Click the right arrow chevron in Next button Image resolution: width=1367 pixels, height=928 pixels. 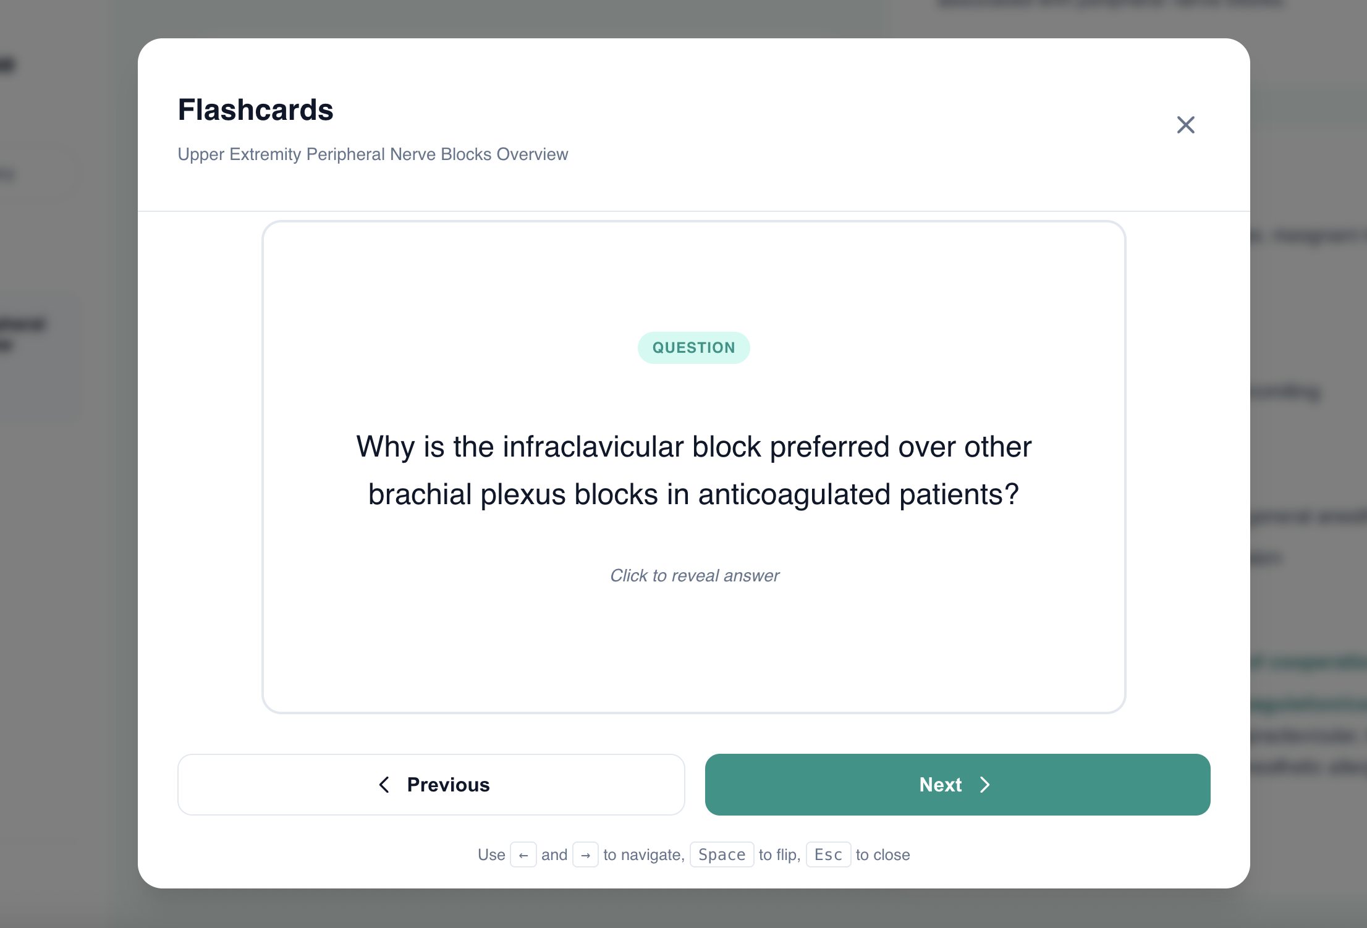click(x=985, y=785)
